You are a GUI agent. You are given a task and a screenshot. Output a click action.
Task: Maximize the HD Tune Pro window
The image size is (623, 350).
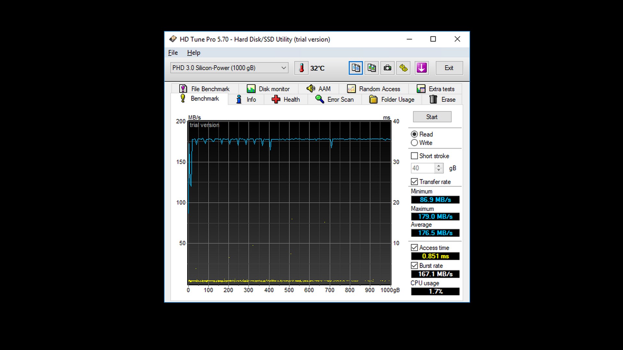point(433,39)
